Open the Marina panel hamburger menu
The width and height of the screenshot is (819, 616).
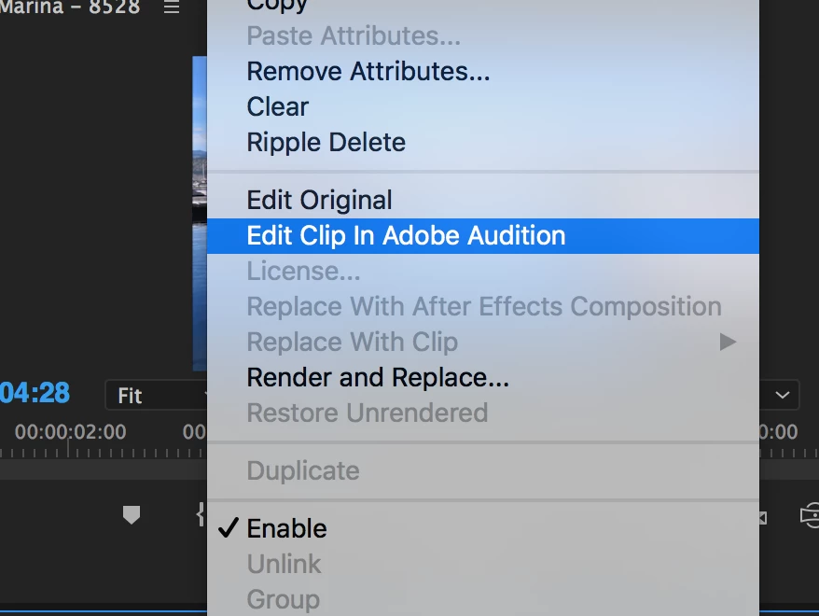[x=172, y=7]
